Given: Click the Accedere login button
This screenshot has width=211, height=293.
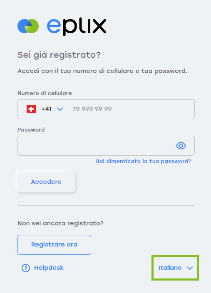Looking at the screenshot, I should point(46,182).
